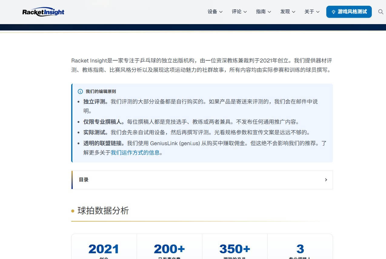Open the search magnifier icon

coord(381,12)
